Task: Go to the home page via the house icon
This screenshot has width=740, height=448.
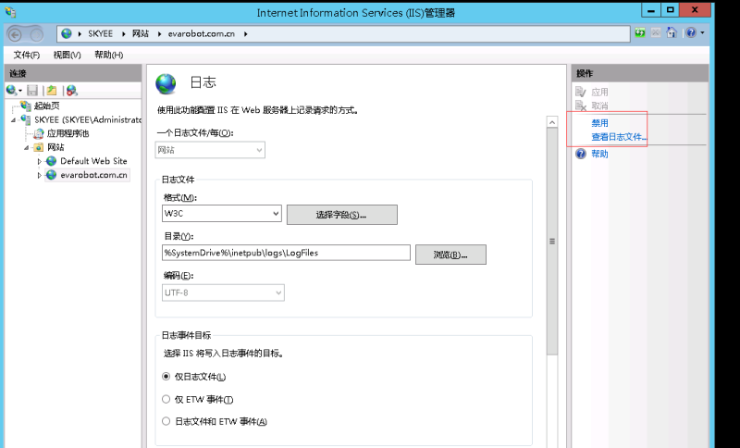Action: click(672, 32)
